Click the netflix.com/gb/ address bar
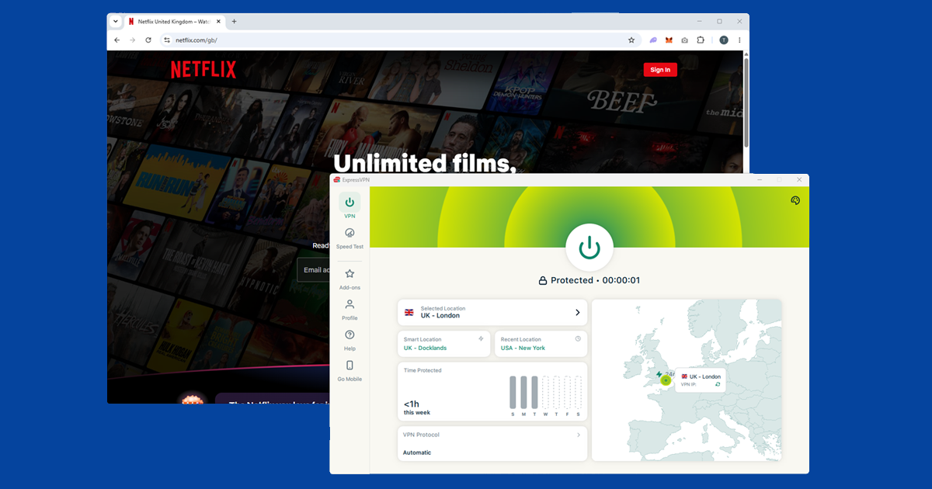 400,40
